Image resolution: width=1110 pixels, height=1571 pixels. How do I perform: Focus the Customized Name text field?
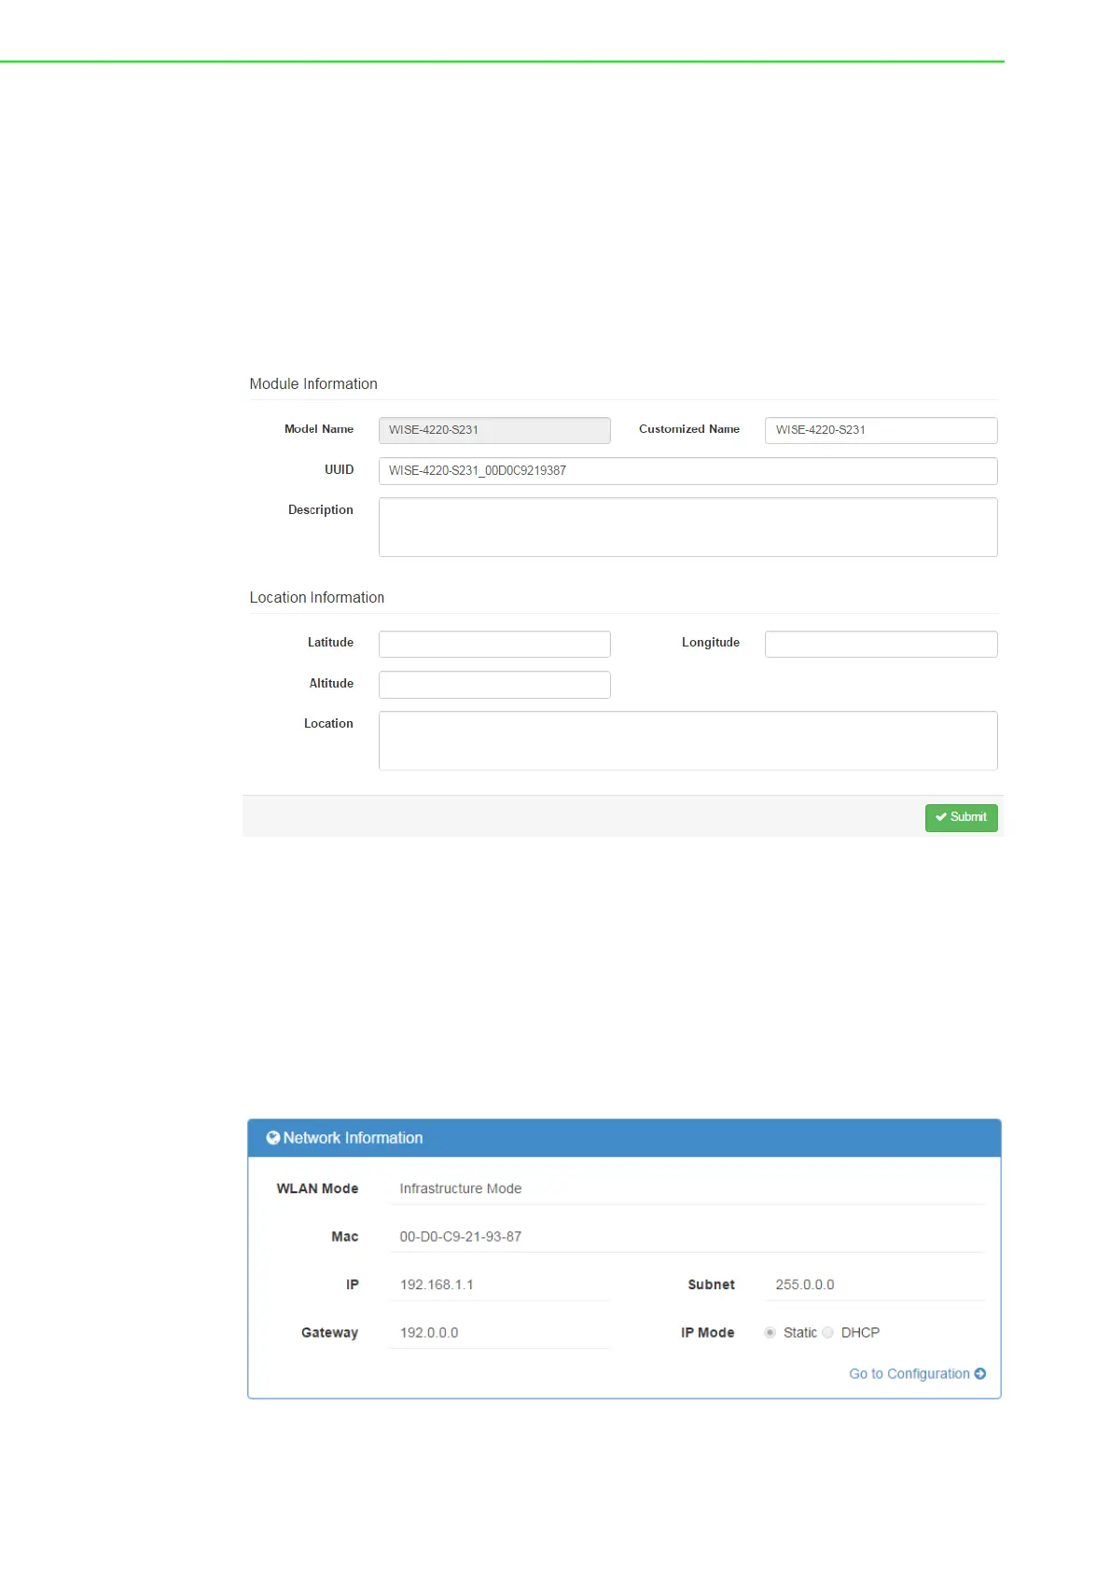[881, 430]
